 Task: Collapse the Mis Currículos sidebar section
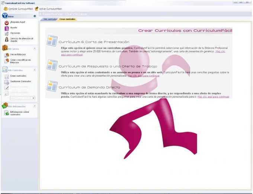tap(35, 70)
